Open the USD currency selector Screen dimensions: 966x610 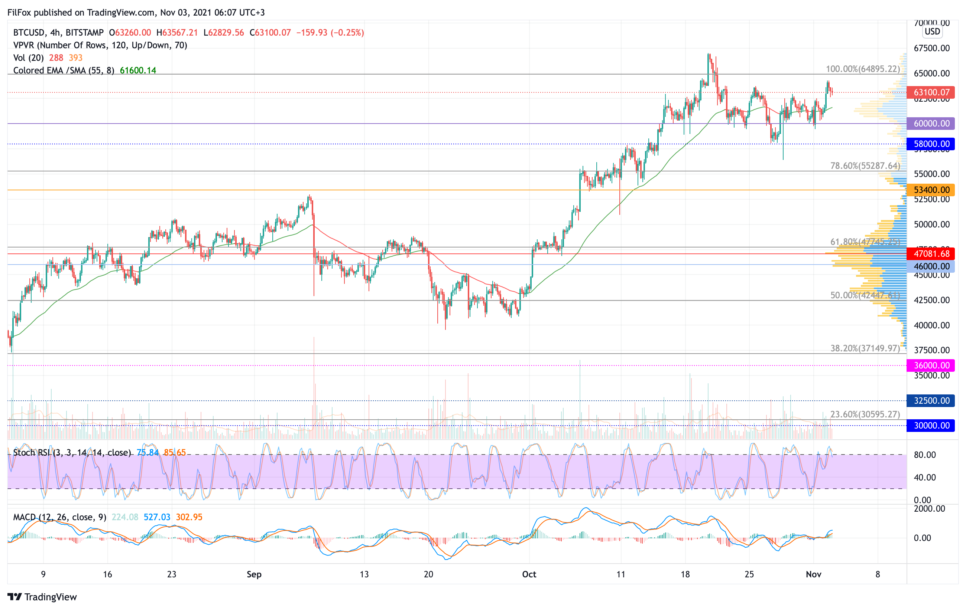[x=932, y=31]
